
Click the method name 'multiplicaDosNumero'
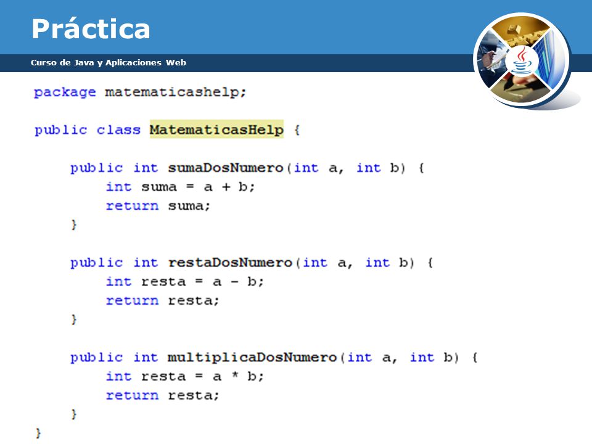point(252,357)
